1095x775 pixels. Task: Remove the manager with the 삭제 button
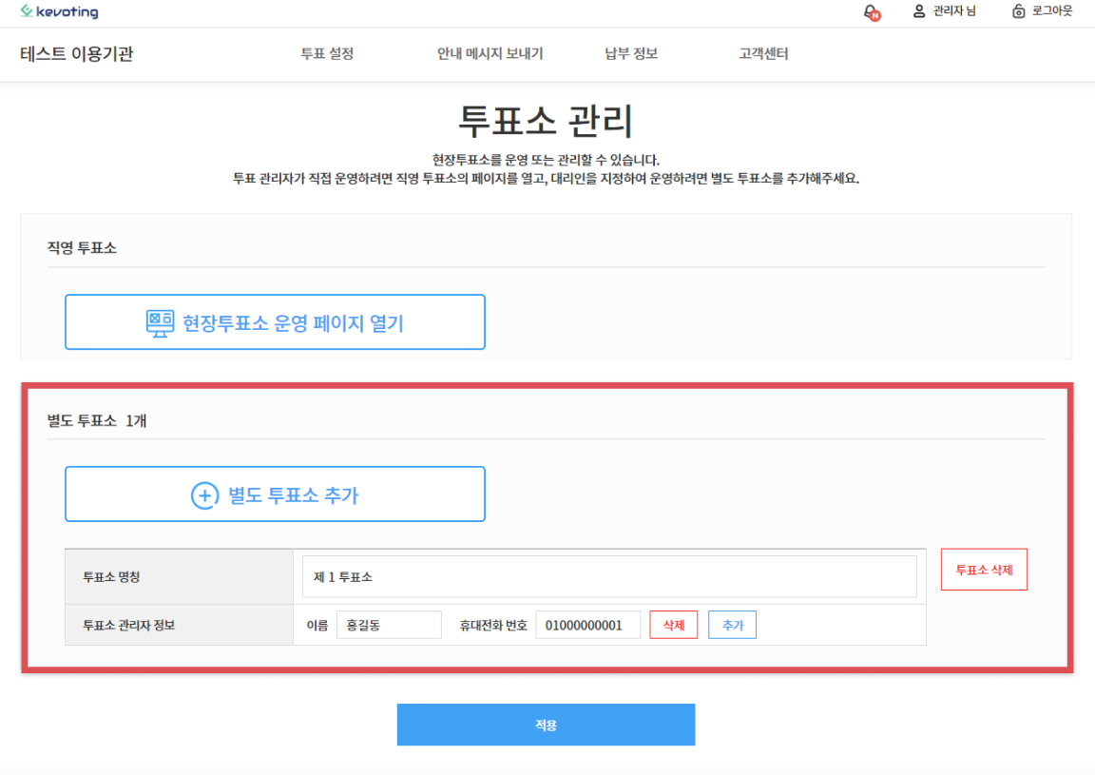(673, 625)
